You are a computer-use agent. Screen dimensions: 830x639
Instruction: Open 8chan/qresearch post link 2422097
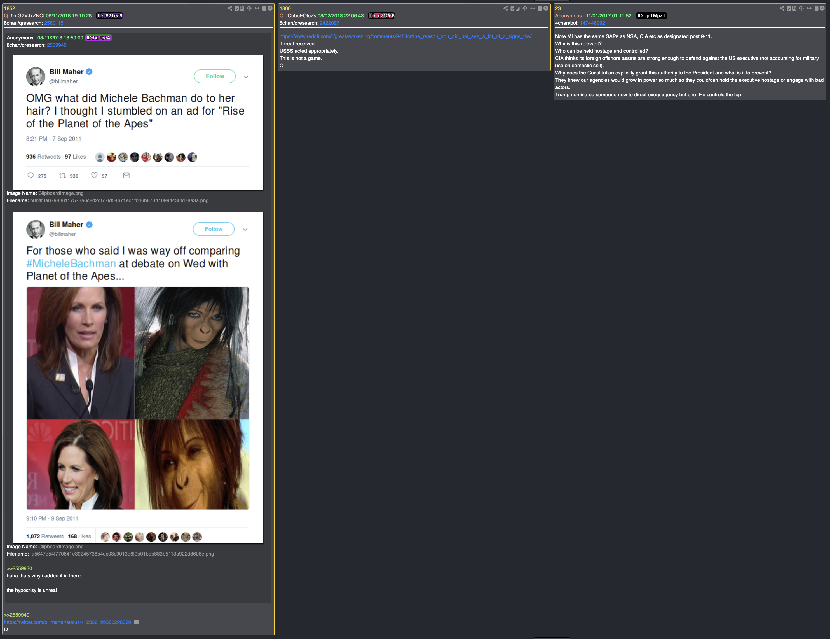pyautogui.click(x=329, y=23)
